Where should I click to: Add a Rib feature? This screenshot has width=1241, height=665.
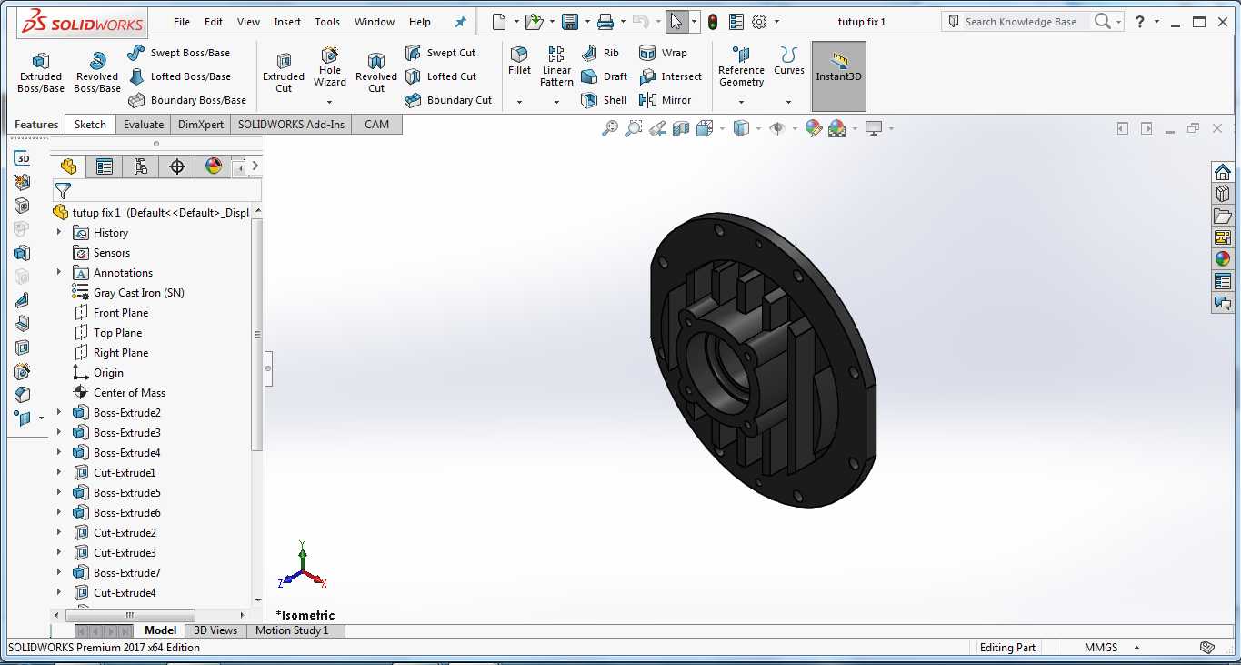pos(601,53)
